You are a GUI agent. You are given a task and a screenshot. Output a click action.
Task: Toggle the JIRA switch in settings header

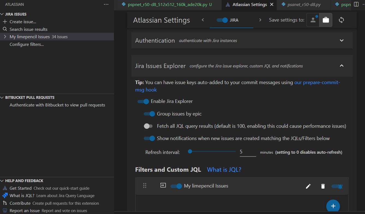coord(222,20)
